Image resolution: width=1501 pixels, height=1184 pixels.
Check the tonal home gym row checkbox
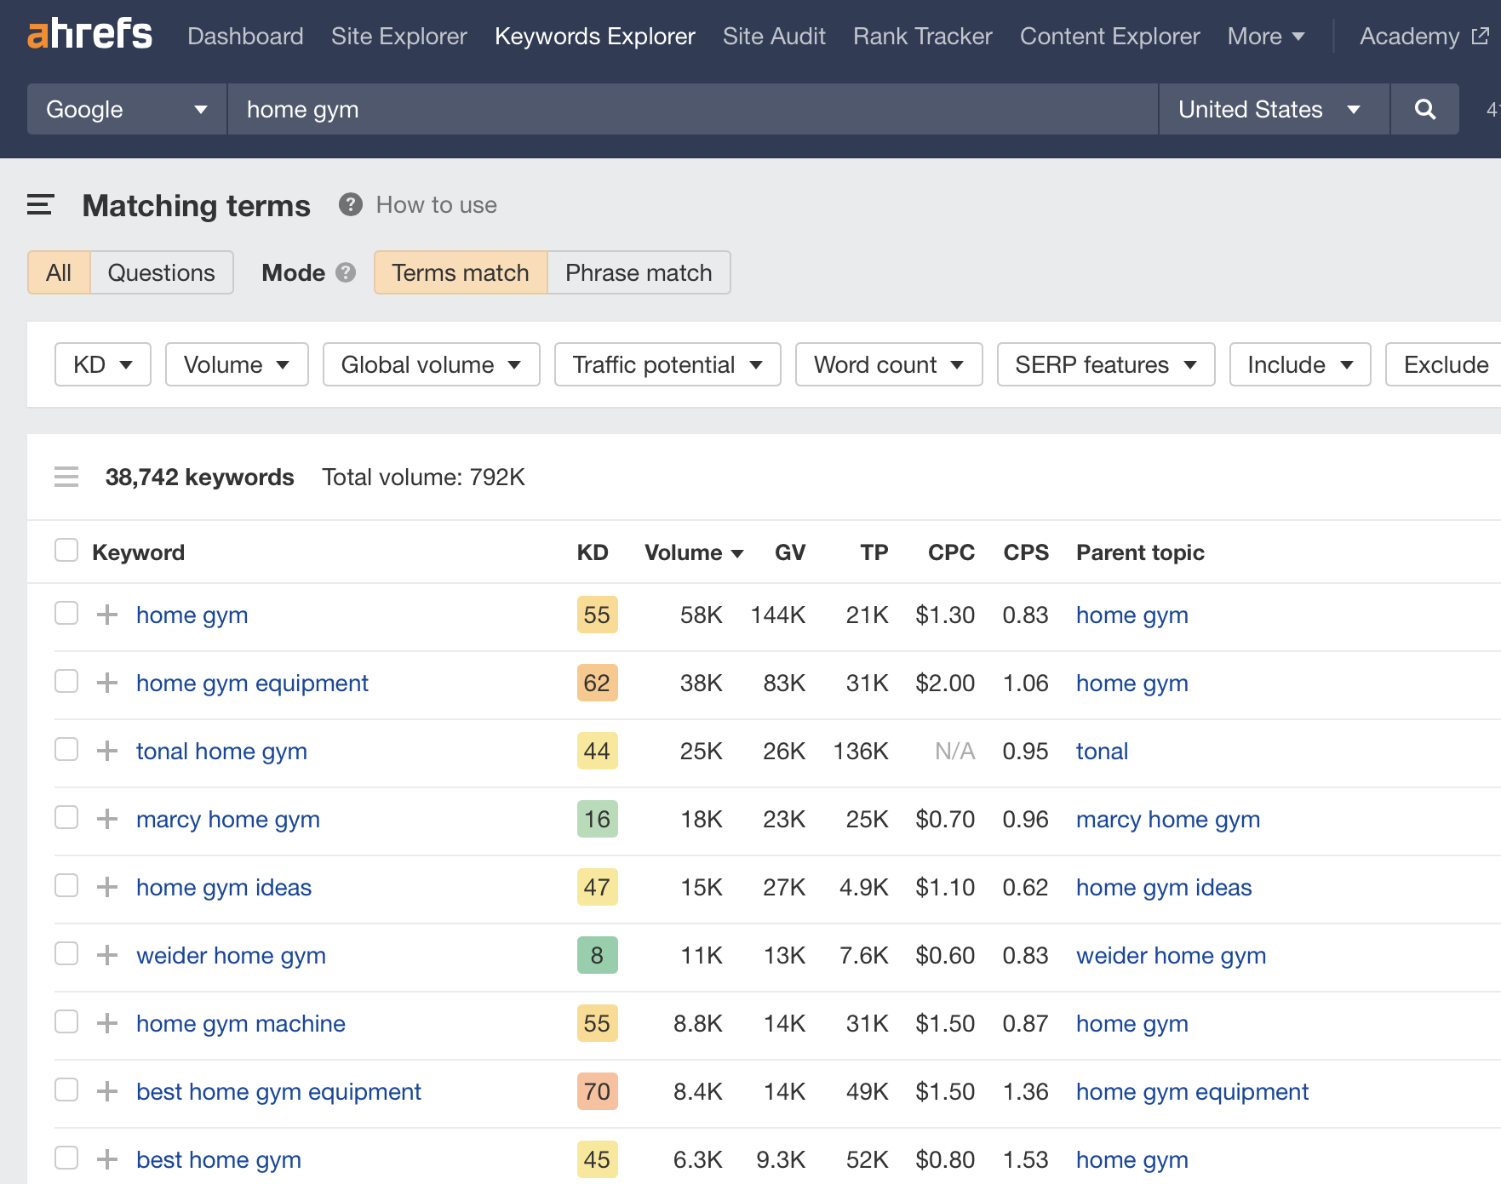coord(66,750)
